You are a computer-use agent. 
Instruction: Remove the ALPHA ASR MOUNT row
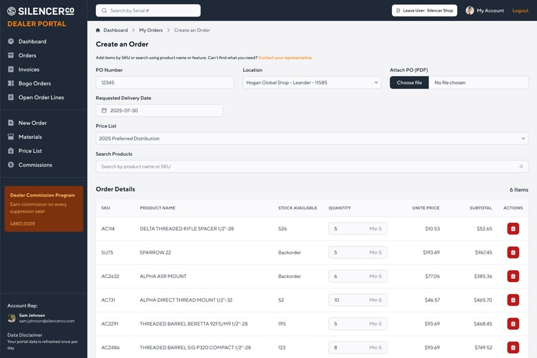(x=513, y=276)
